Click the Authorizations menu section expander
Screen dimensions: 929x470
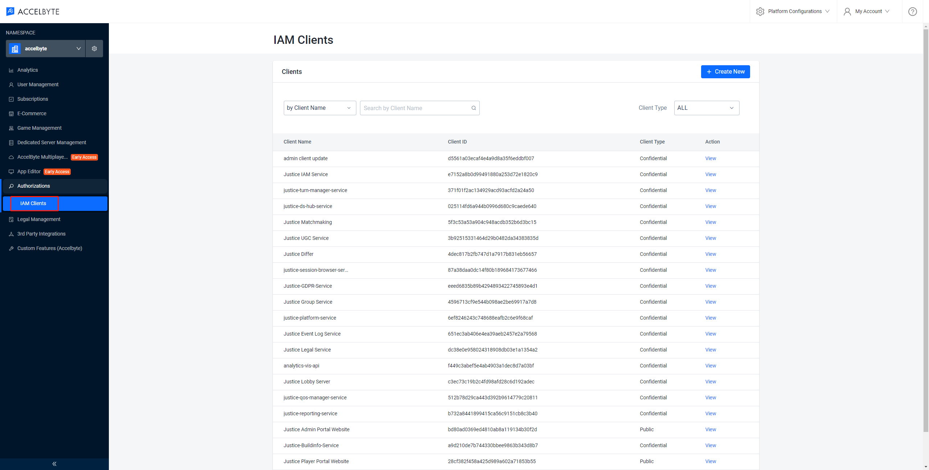[x=54, y=186]
